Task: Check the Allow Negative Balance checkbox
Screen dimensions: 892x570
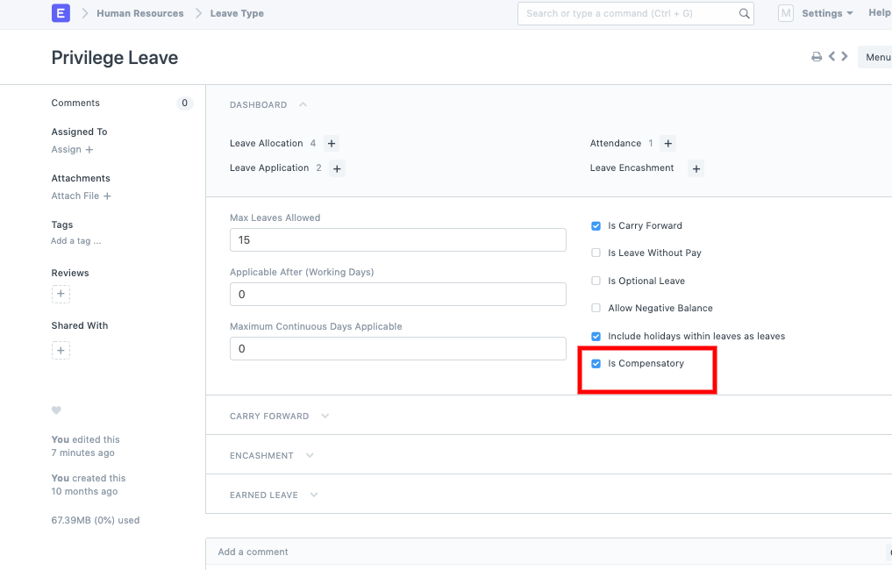Action: 596,309
